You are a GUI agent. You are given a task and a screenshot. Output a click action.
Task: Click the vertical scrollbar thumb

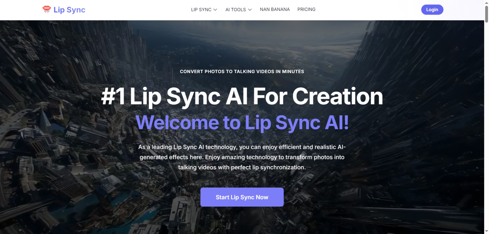[x=486, y=14]
